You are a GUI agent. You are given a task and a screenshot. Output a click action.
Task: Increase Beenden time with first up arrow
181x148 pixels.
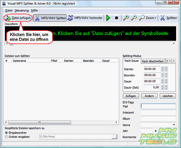point(163,74)
